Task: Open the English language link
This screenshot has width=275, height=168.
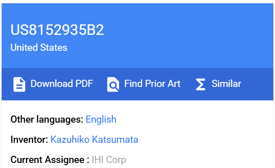Action: click(101, 119)
